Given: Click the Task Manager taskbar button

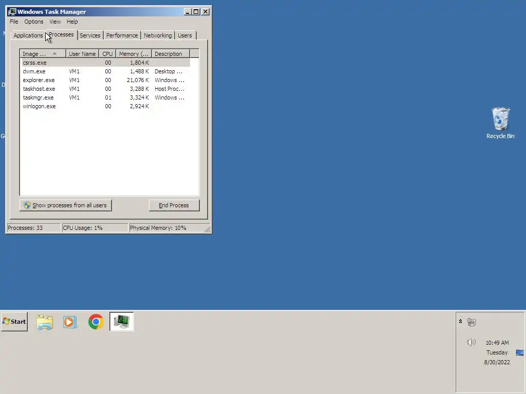Looking at the screenshot, I should coord(122,322).
